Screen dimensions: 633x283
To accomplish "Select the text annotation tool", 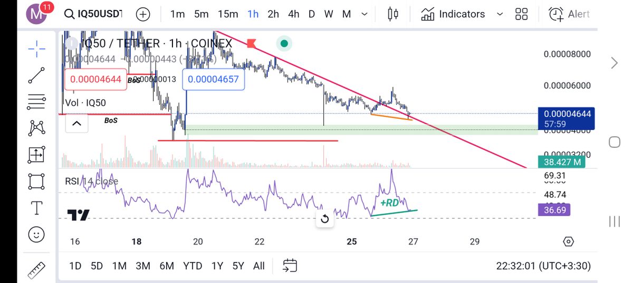I will click(36, 208).
